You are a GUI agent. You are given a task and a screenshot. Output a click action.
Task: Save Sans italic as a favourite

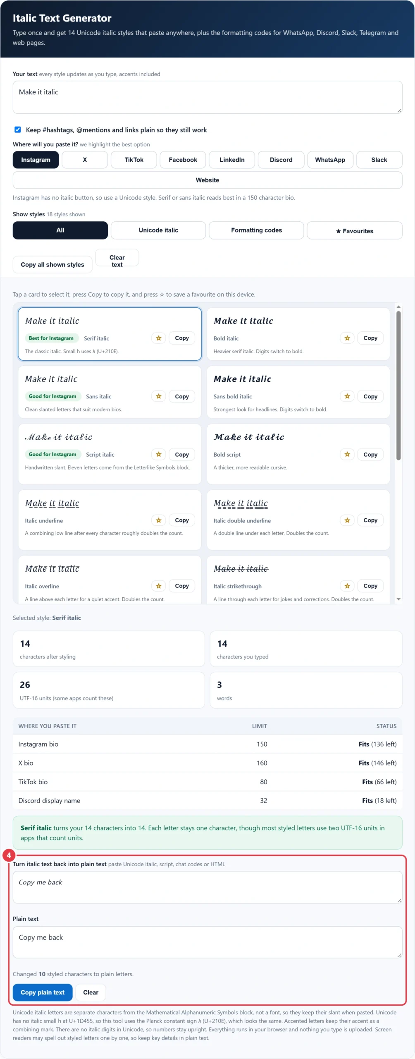click(x=159, y=396)
